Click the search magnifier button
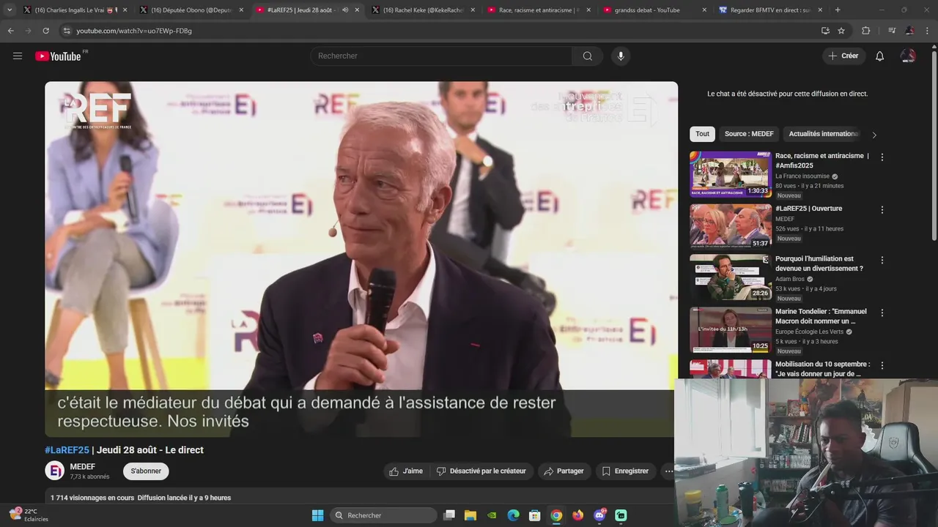Viewport: 938px width, 527px height. (588, 56)
